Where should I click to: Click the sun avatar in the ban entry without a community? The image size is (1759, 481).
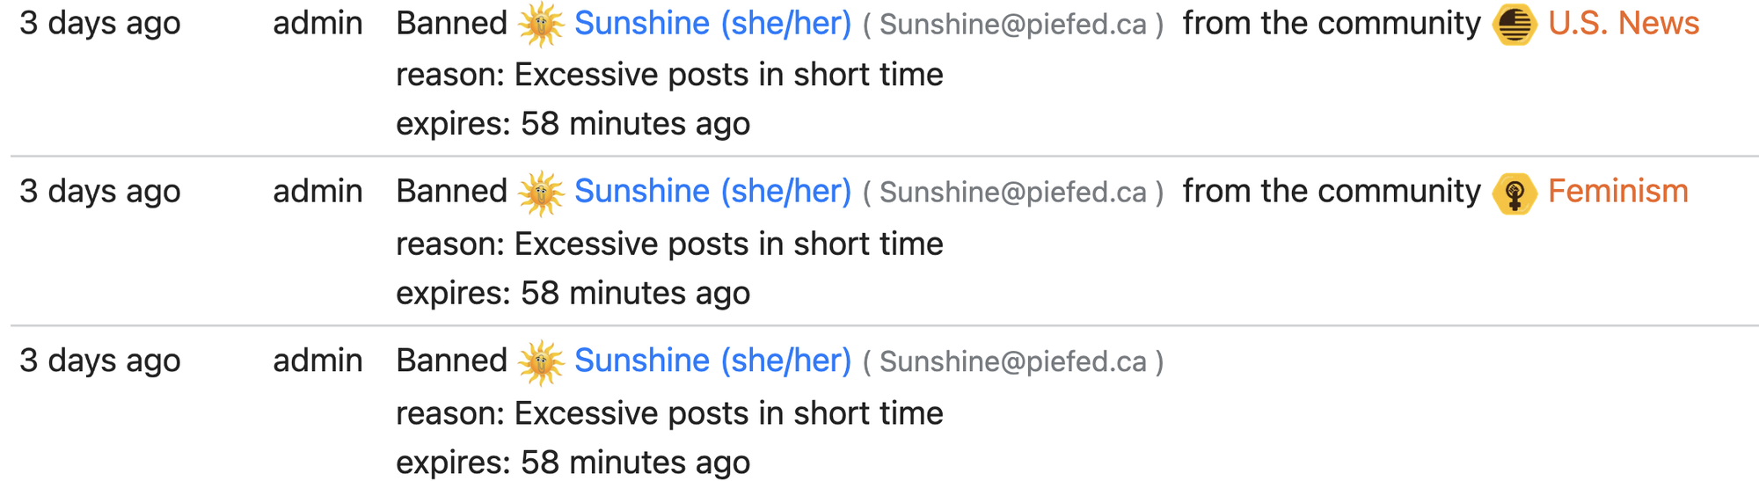point(541,362)
